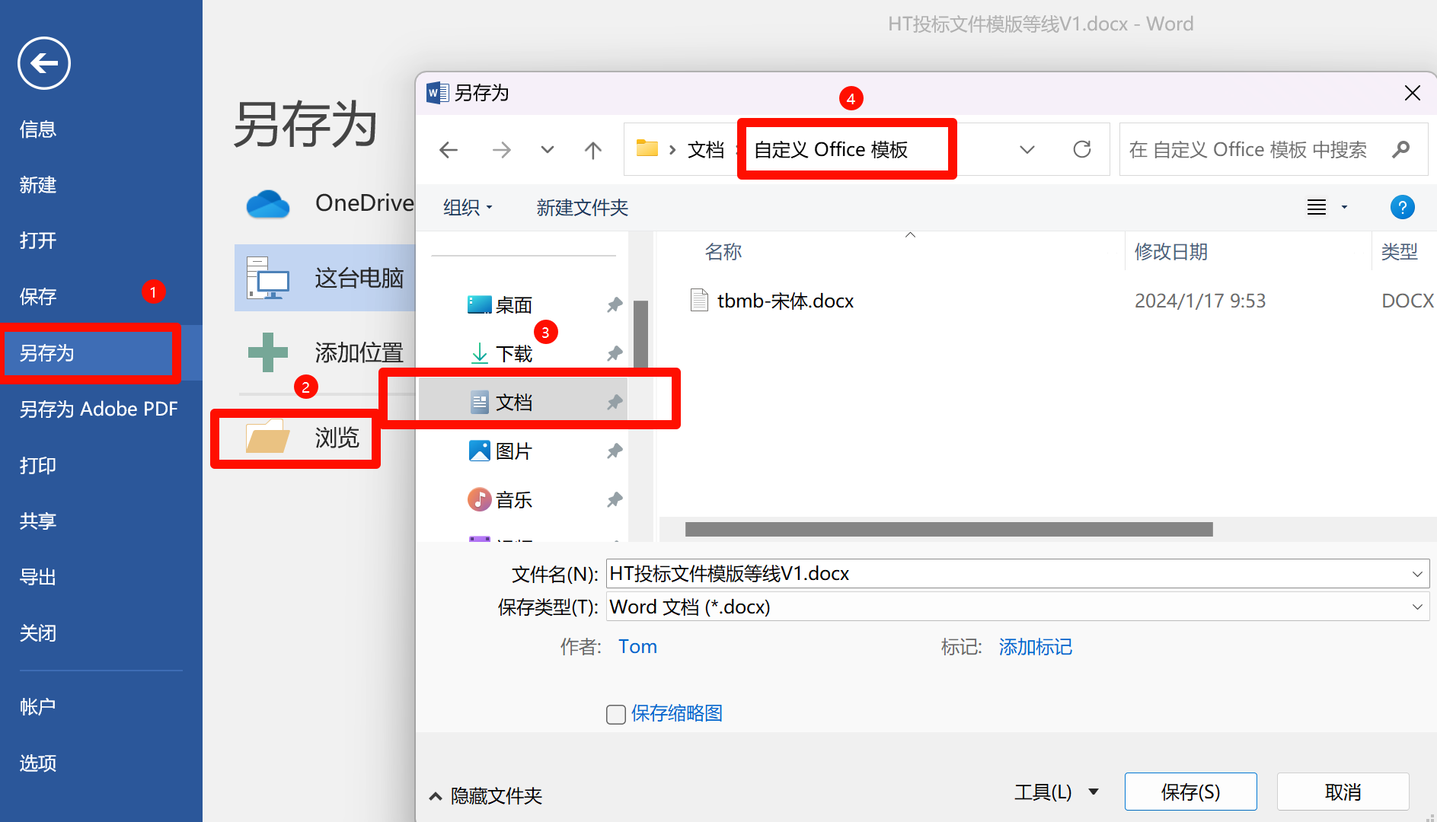This screenshot has height=822, width=1437.
Task: Select 另存为 in the backstage menu
Action: click(x=47, y=353)
